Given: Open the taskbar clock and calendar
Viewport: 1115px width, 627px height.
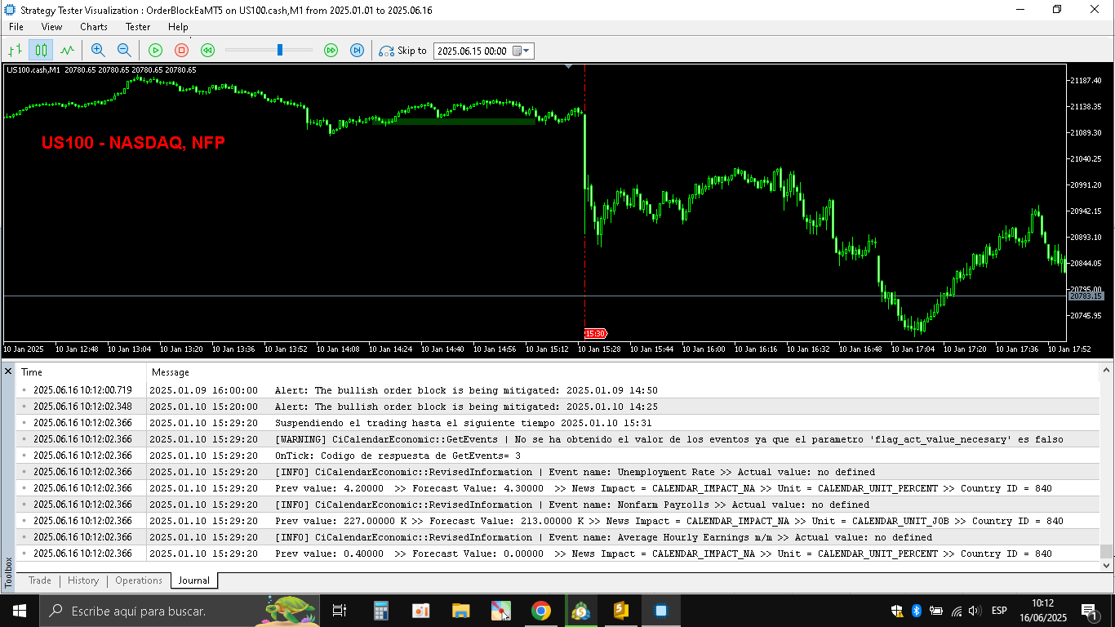Looking at the screenshot, I should coord(1042,611).
